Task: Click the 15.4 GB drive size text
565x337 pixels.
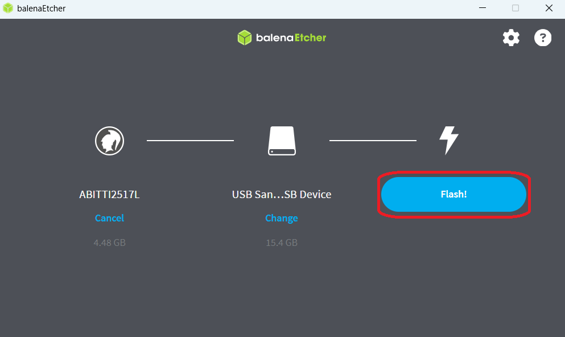Action: (x=282, y=243)
